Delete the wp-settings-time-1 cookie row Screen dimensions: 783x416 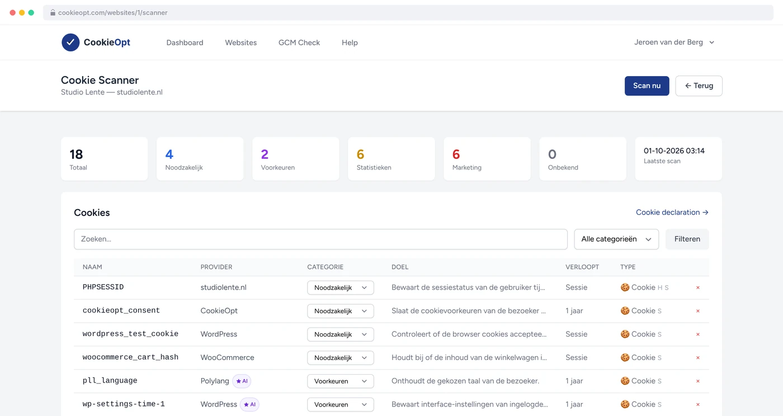point(697,405)
